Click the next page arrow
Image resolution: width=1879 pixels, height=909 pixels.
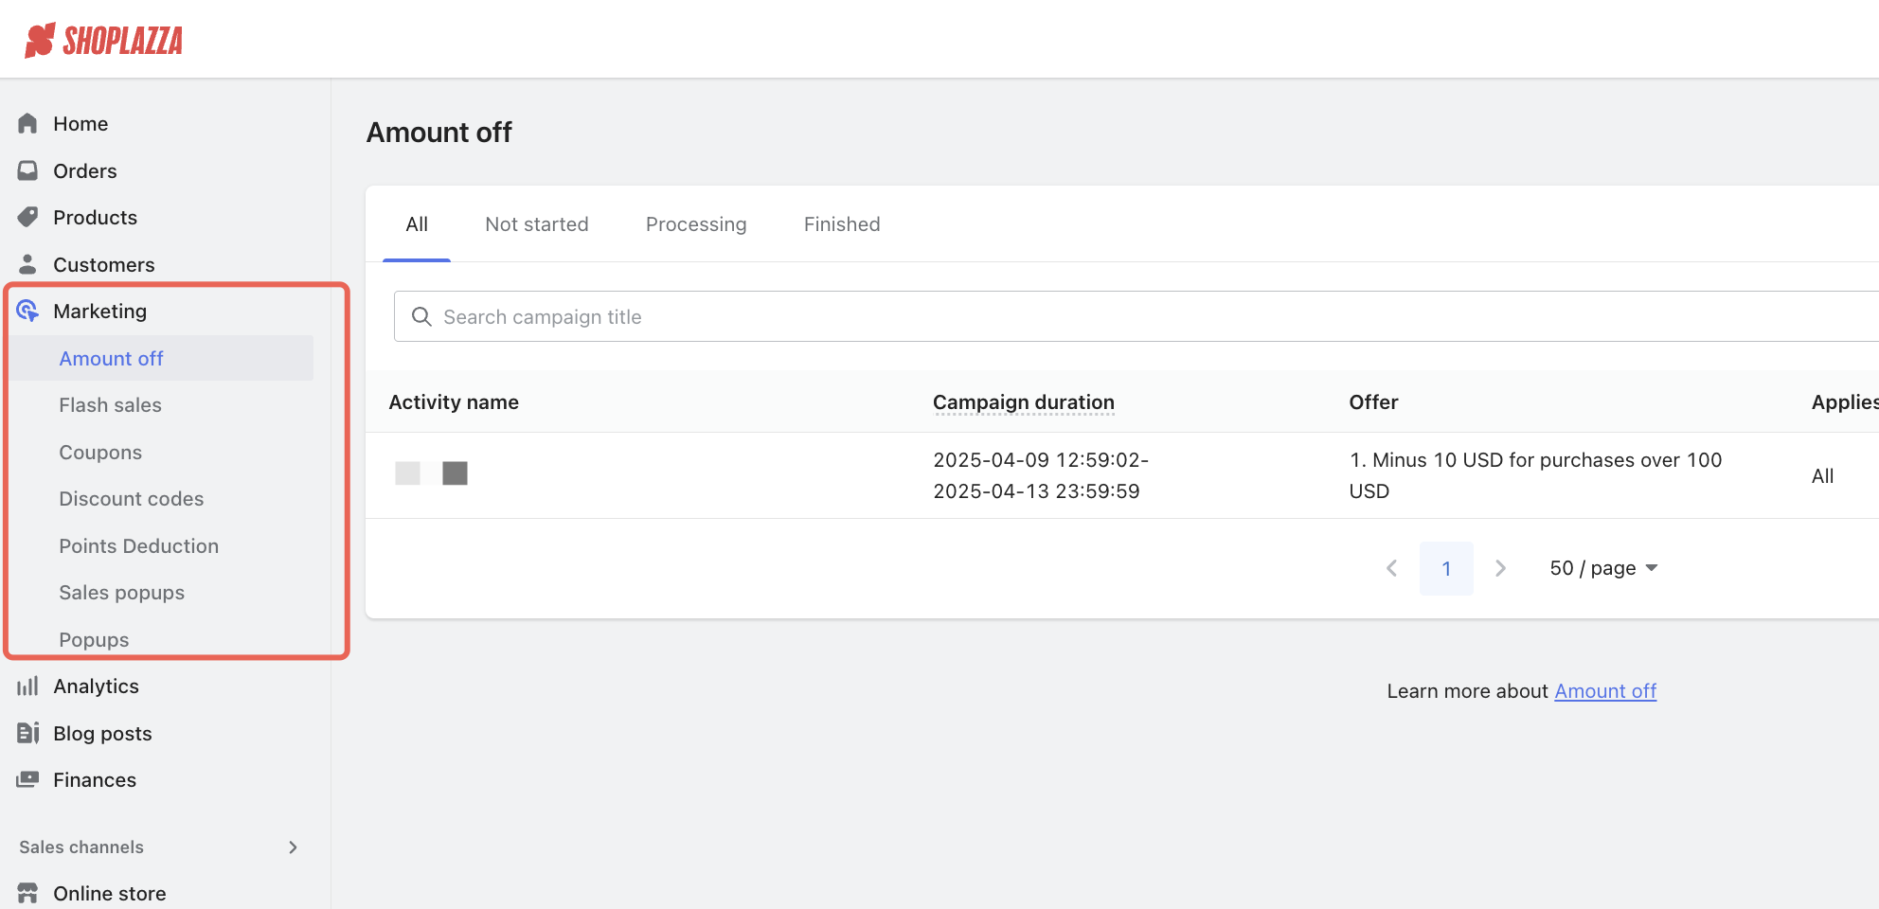1500,568
